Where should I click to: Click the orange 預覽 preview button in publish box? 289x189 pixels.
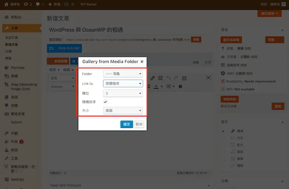point(275,40)
